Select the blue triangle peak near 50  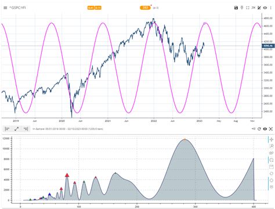tap(49, 194)
